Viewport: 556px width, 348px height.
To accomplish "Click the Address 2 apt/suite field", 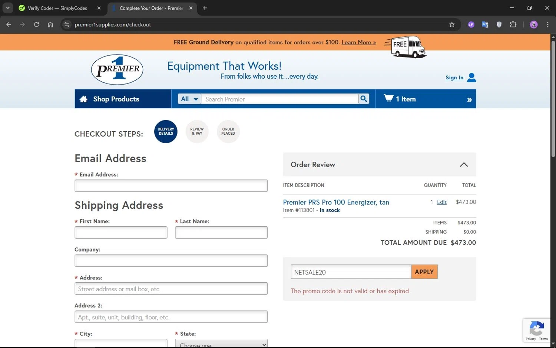I will (x=171, y=317).
